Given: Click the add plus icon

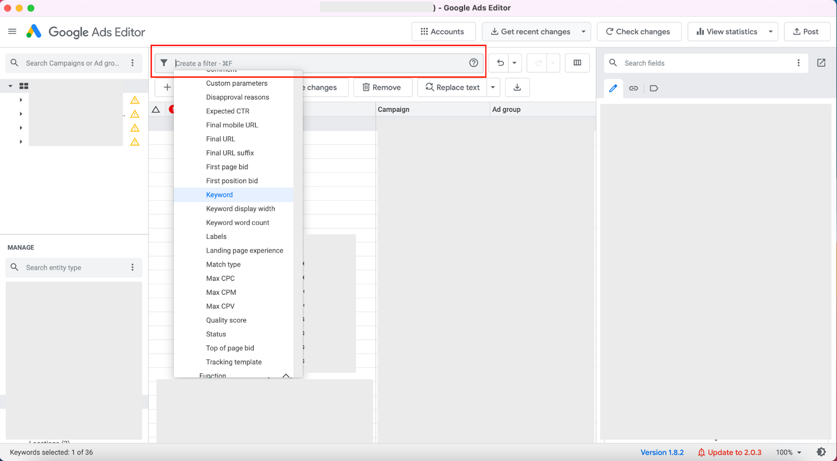Looking at the screenshot, I should (x=167, y=87).
